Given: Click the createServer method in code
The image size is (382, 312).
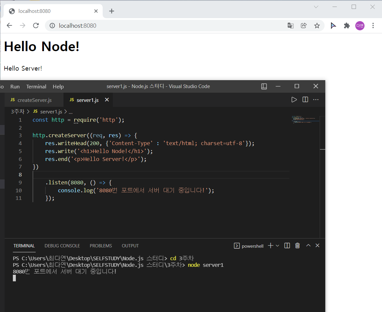Looking at the screenshot, I should 68,136.
